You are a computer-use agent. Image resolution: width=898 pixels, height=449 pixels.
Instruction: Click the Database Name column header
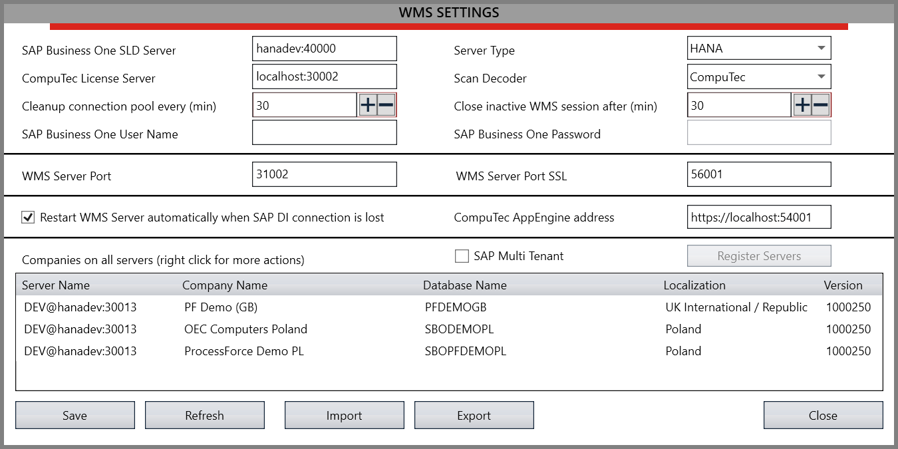tap(464, 285)
